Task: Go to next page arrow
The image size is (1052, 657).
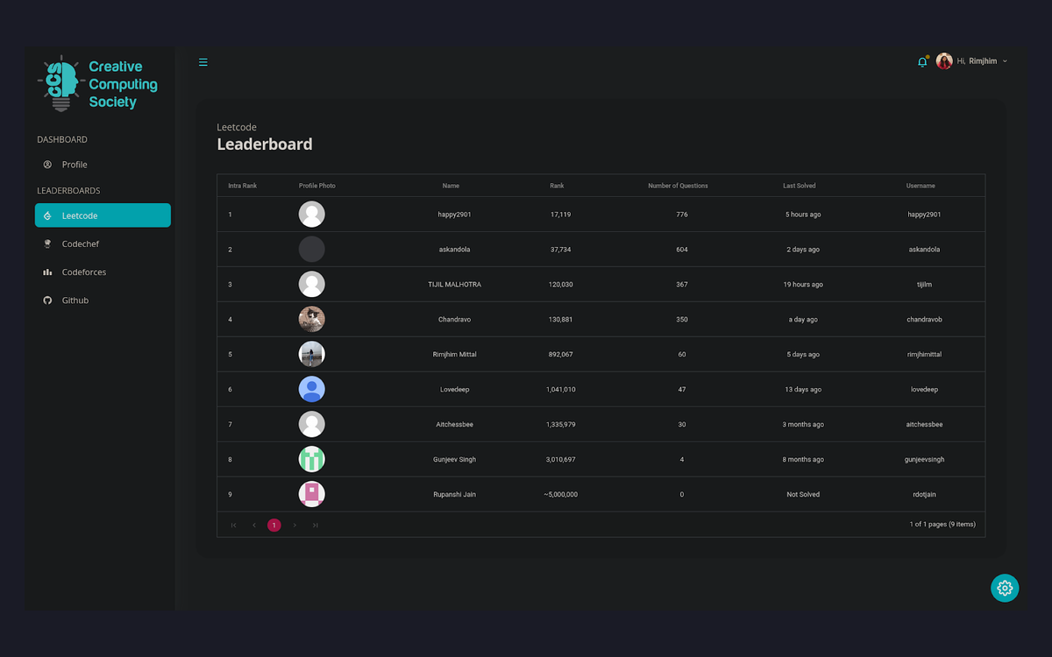Action: tap(295, 525)
